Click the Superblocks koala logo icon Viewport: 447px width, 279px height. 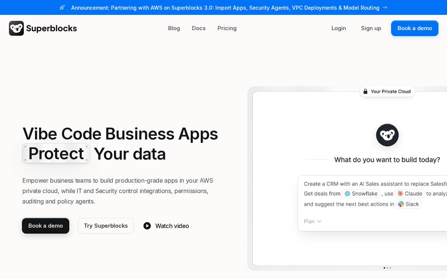tap(16, 28)
